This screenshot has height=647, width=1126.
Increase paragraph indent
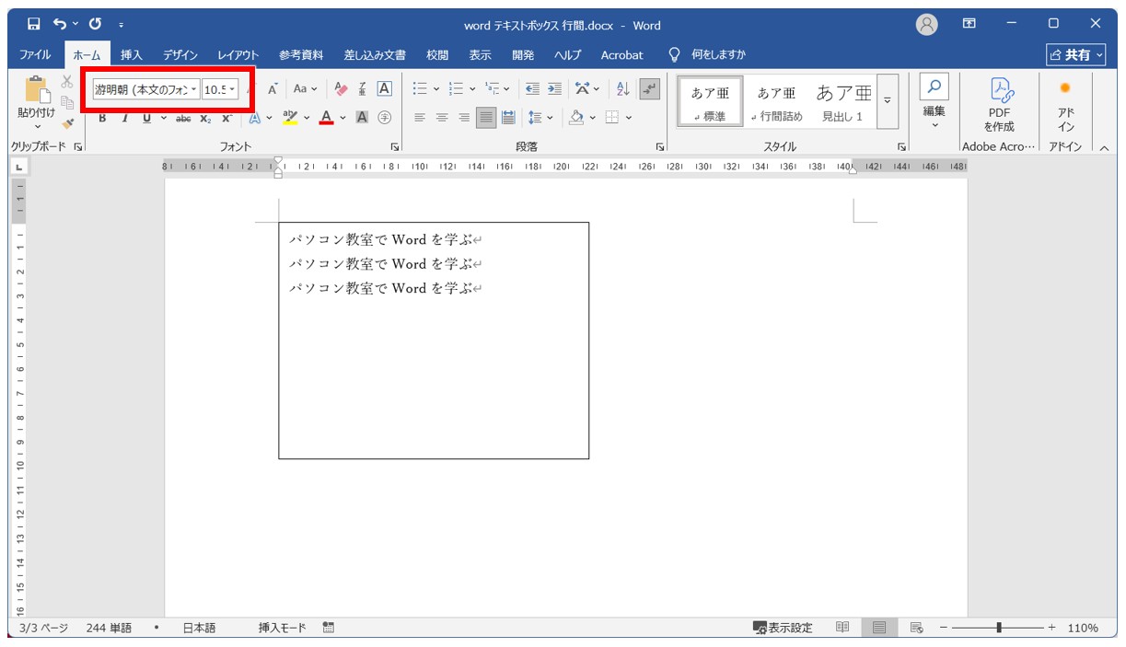pos(554,89)
